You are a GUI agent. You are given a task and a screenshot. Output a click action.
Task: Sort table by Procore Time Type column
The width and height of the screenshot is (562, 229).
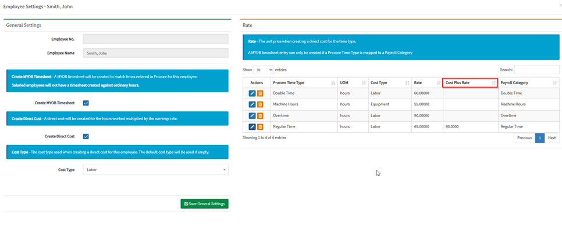(304, 82)
